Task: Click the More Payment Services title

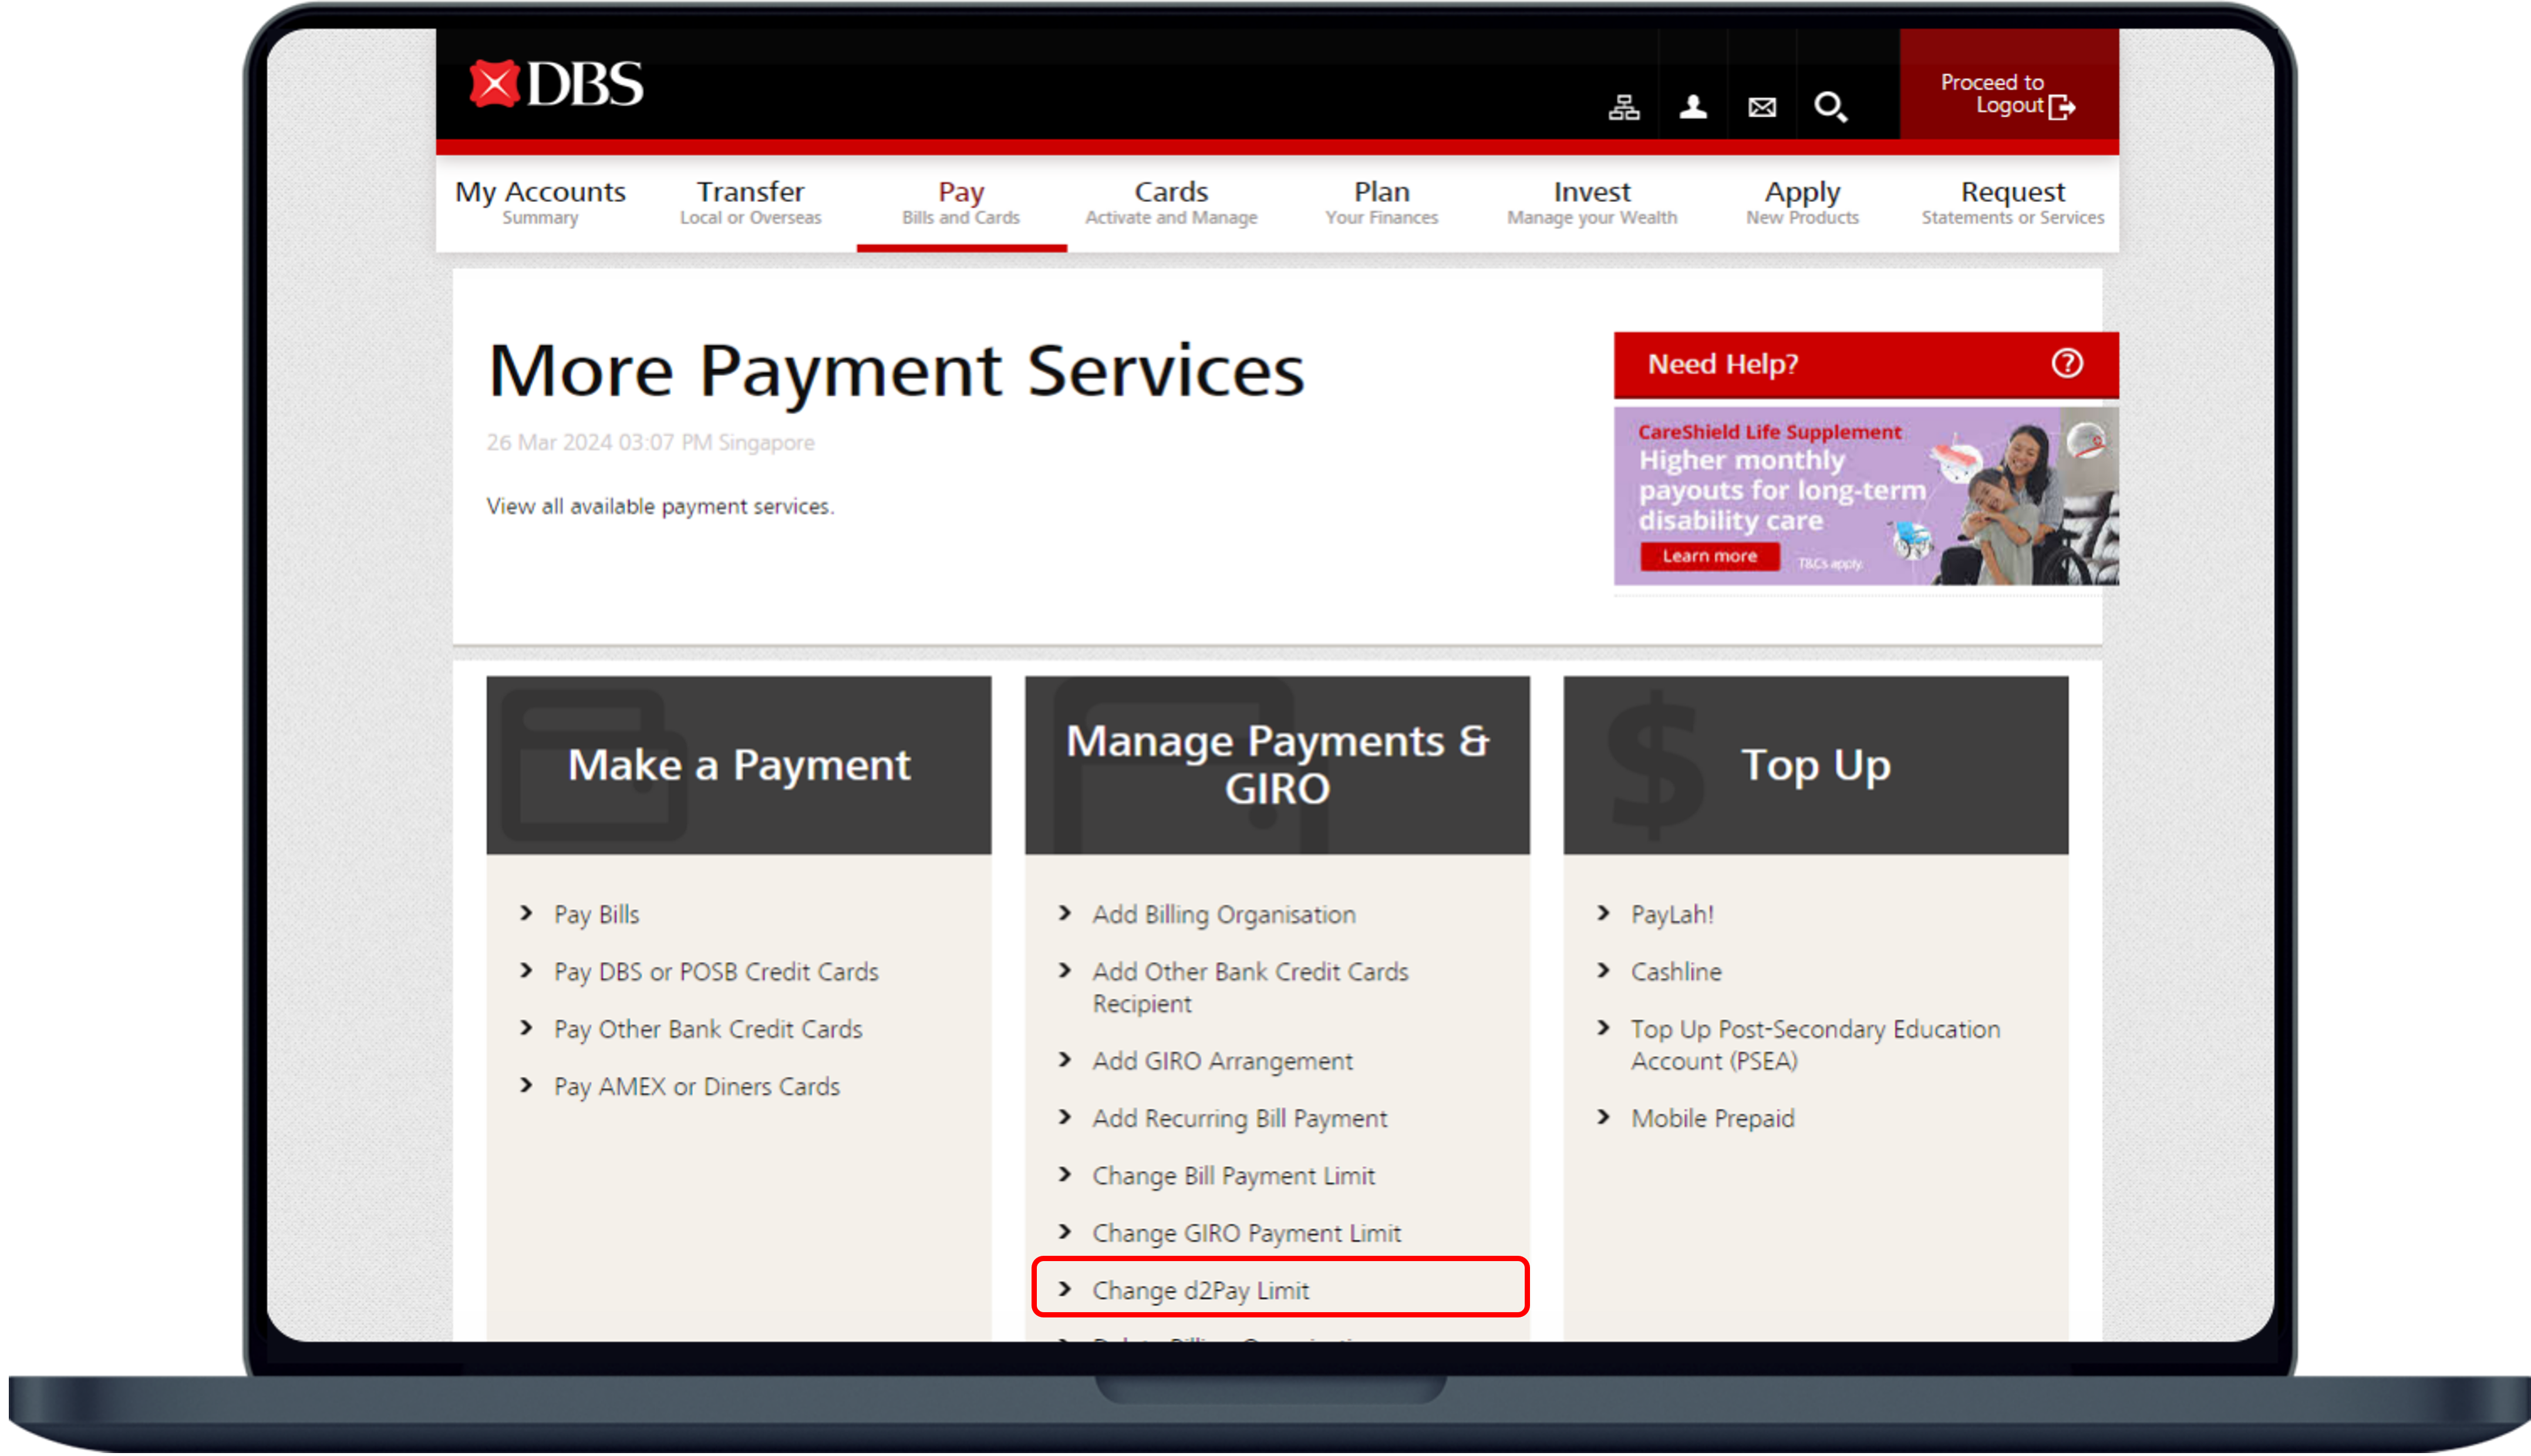Action: click(896, 372)
